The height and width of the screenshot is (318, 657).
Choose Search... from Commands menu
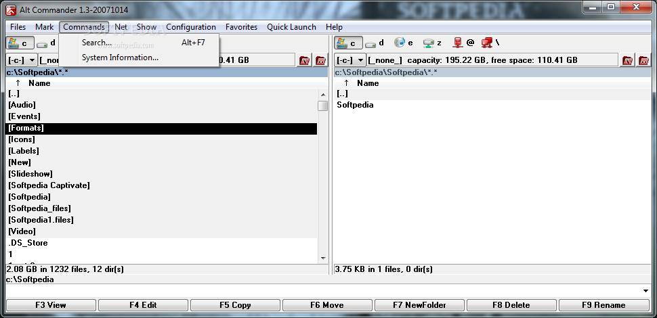tap(139, 42)
